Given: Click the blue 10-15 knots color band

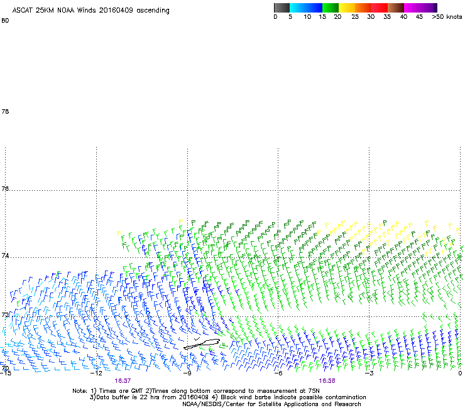Looking at the screenshot, I should pos(314,8).
